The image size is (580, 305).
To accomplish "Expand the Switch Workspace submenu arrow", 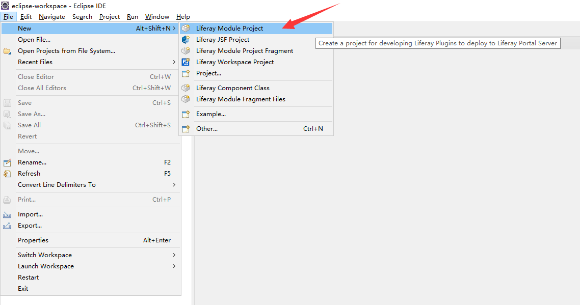I will (x=174, y=255).
